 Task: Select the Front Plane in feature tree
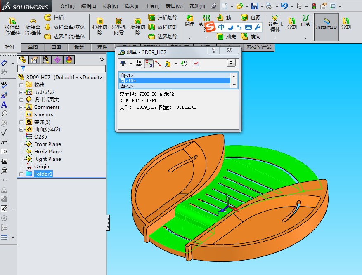[47, 144]
